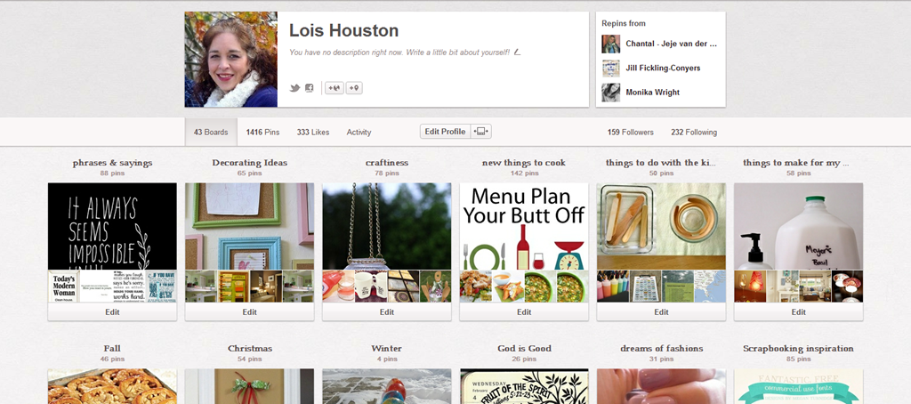
Task: Open Monika Wright's avatar icon
Action: coord(611,93)
